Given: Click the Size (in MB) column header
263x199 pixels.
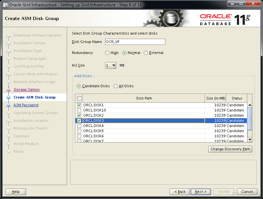Looking at the screenshot, I should [x=216, y=98].
